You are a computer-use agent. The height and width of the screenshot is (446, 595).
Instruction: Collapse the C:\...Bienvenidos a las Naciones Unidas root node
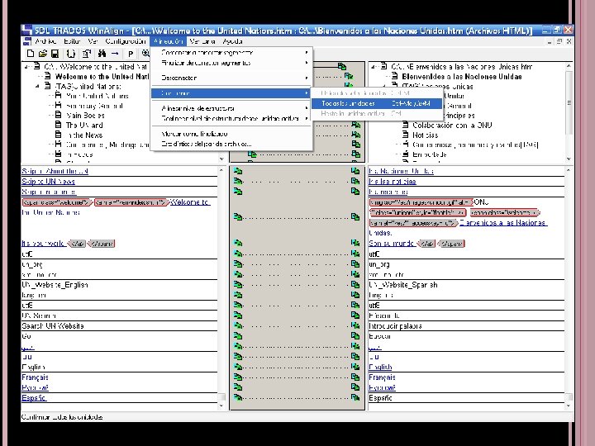pos(374,67)
